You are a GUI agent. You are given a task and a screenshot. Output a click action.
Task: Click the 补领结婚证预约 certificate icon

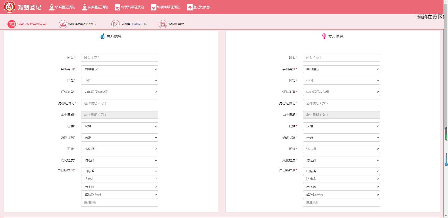pos(118,7)
